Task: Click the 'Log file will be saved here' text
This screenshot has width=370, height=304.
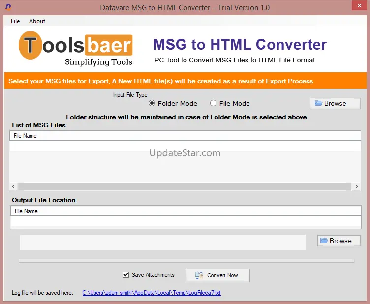Action: coord(43,293)
